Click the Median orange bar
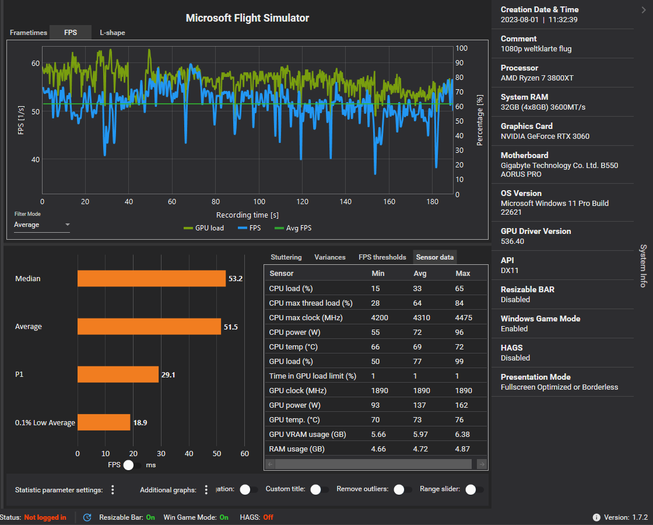The height and width of the screenshot is (525, 653). click(152, 278)
